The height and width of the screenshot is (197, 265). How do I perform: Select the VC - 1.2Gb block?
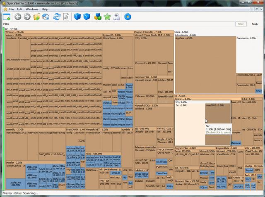[154, 49]
